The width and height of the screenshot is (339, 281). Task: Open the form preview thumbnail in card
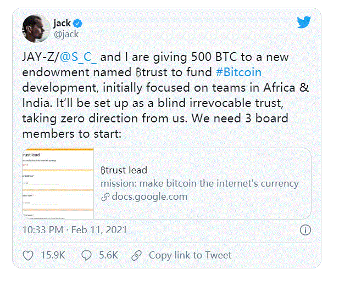click(x=58, y=184)
